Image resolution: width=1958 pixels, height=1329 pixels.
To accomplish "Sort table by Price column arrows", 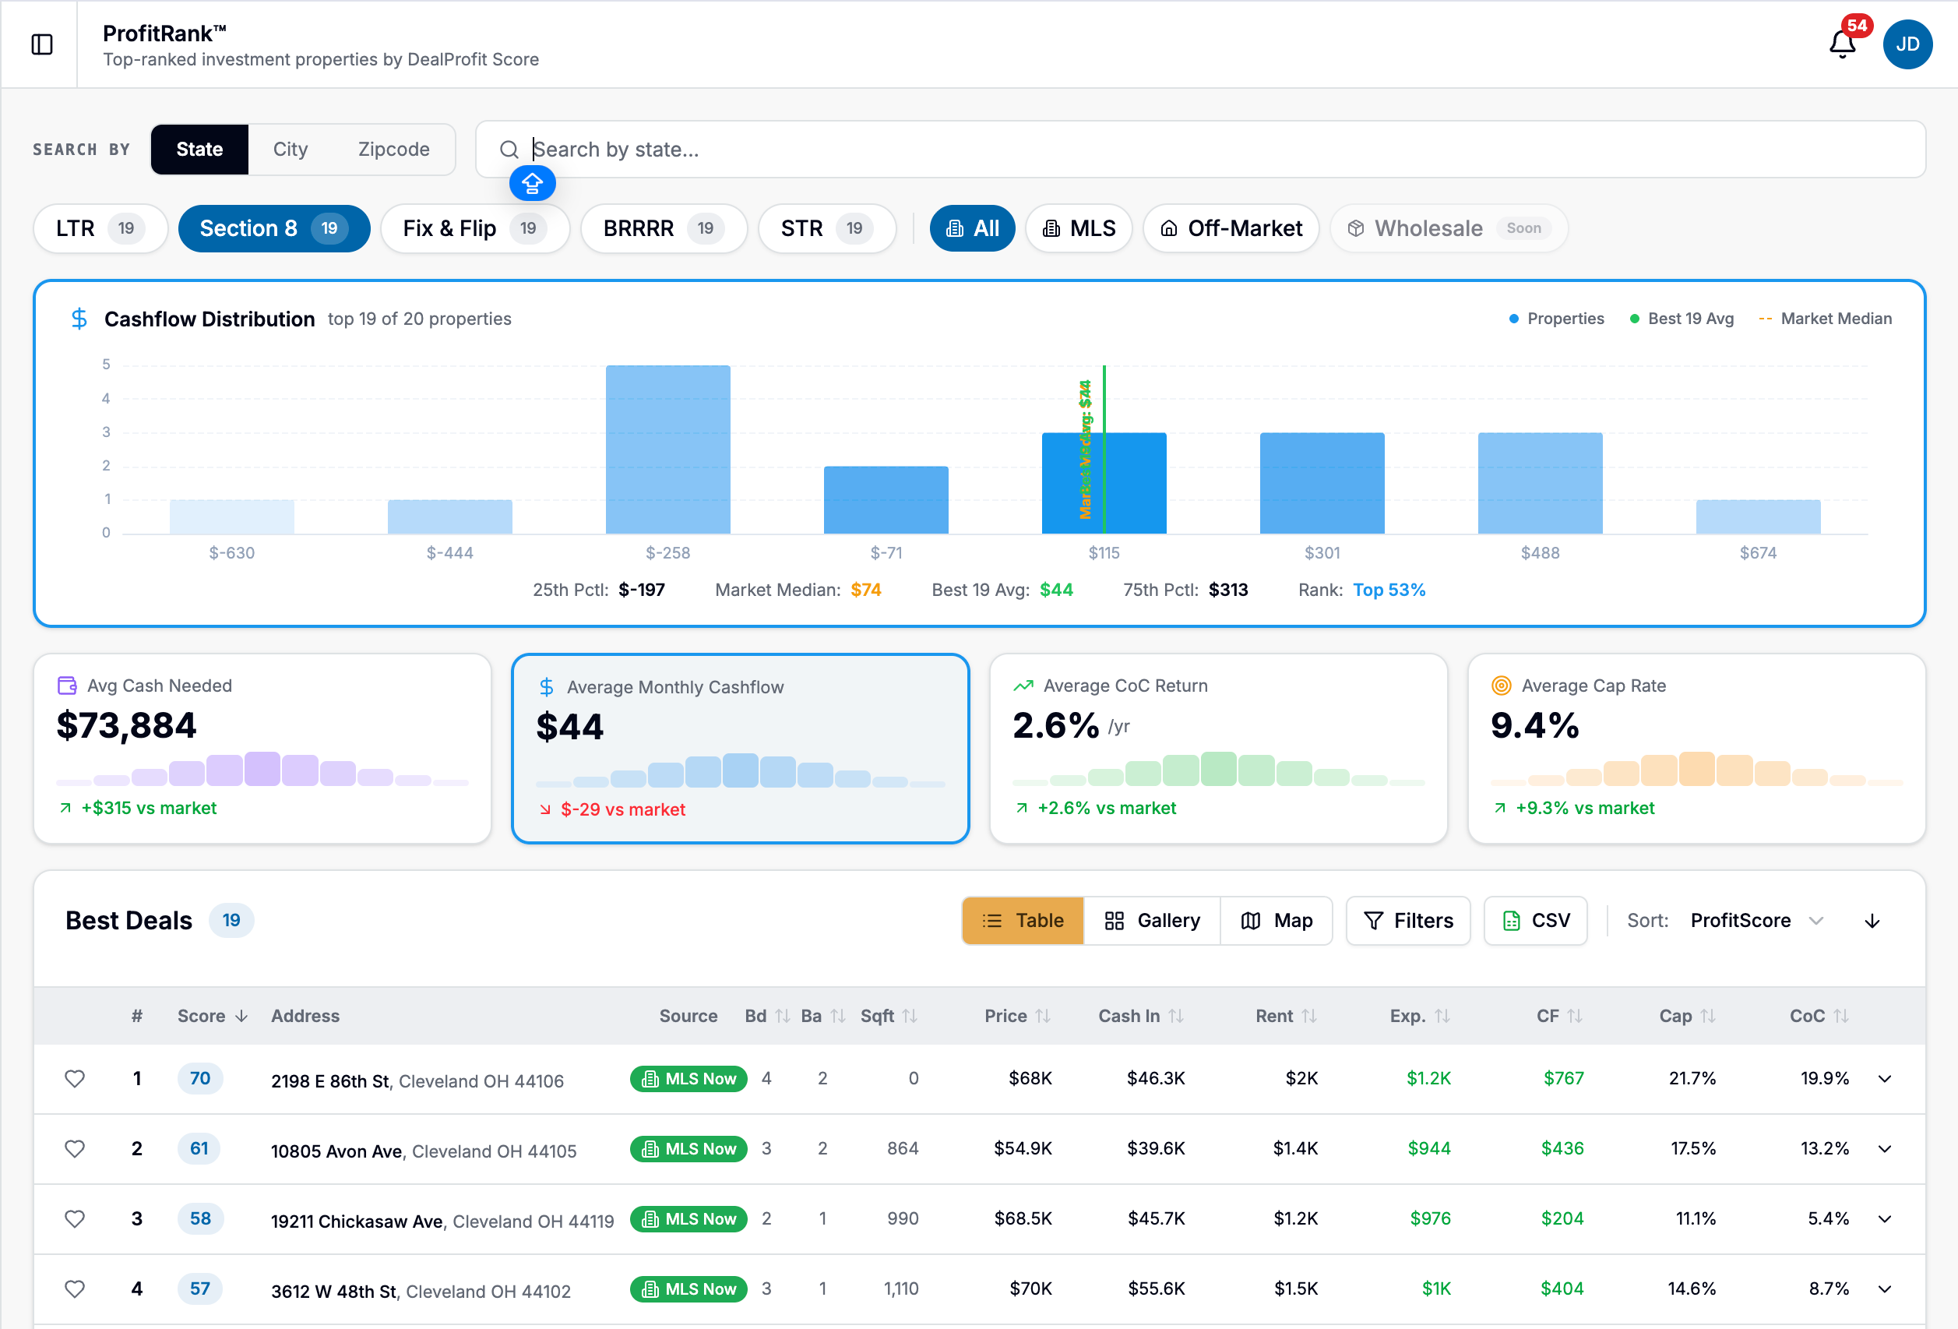I will pos(1043,1016).
